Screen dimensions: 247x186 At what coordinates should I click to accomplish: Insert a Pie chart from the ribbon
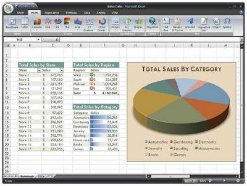[58, 23]
